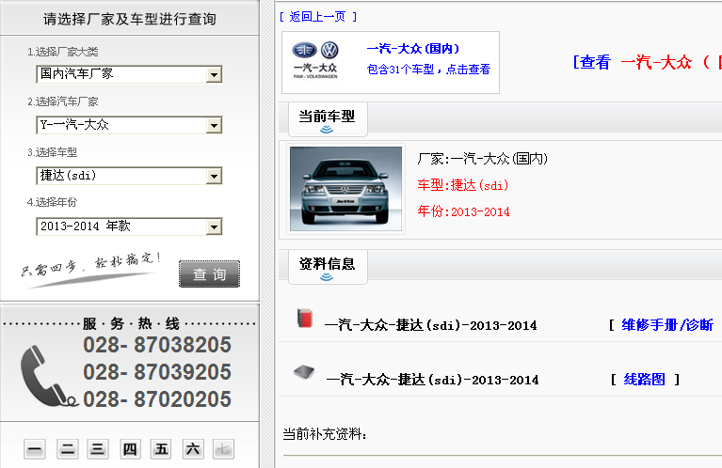Click the wiring diagram row title 一汽-大众-捷达(sdi)-2013-2014

pyautogui.click(x=432, y=380)
